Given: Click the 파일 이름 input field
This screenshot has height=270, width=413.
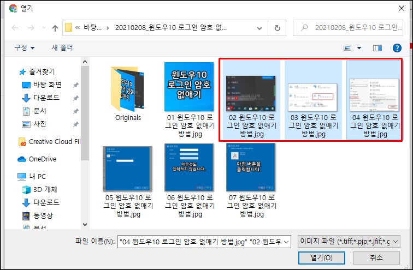Looking at the screenshot, I should click(200, 242).
